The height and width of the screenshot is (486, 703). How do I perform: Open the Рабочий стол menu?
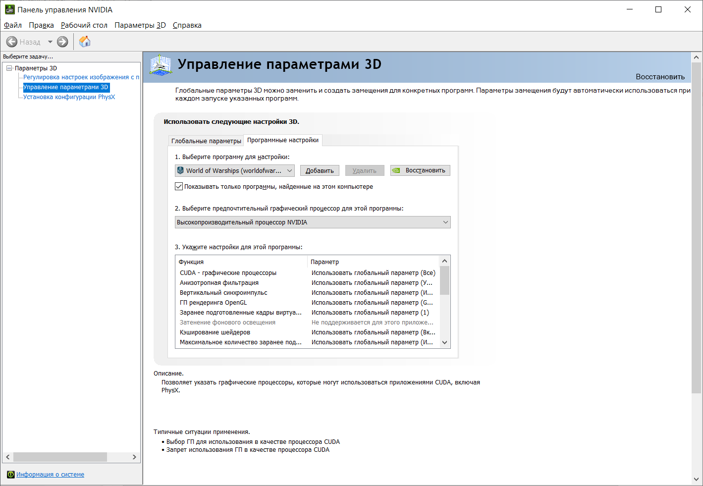click(84, 25)
